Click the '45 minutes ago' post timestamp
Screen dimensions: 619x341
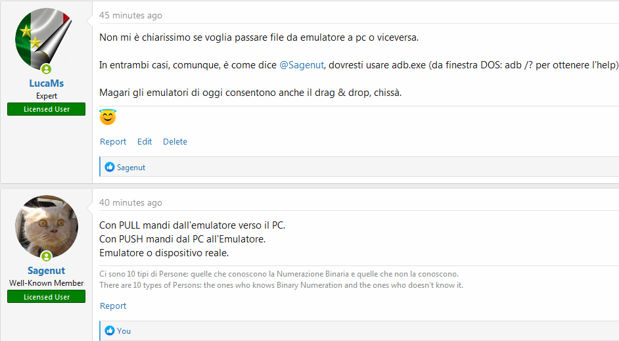[131, 16]
